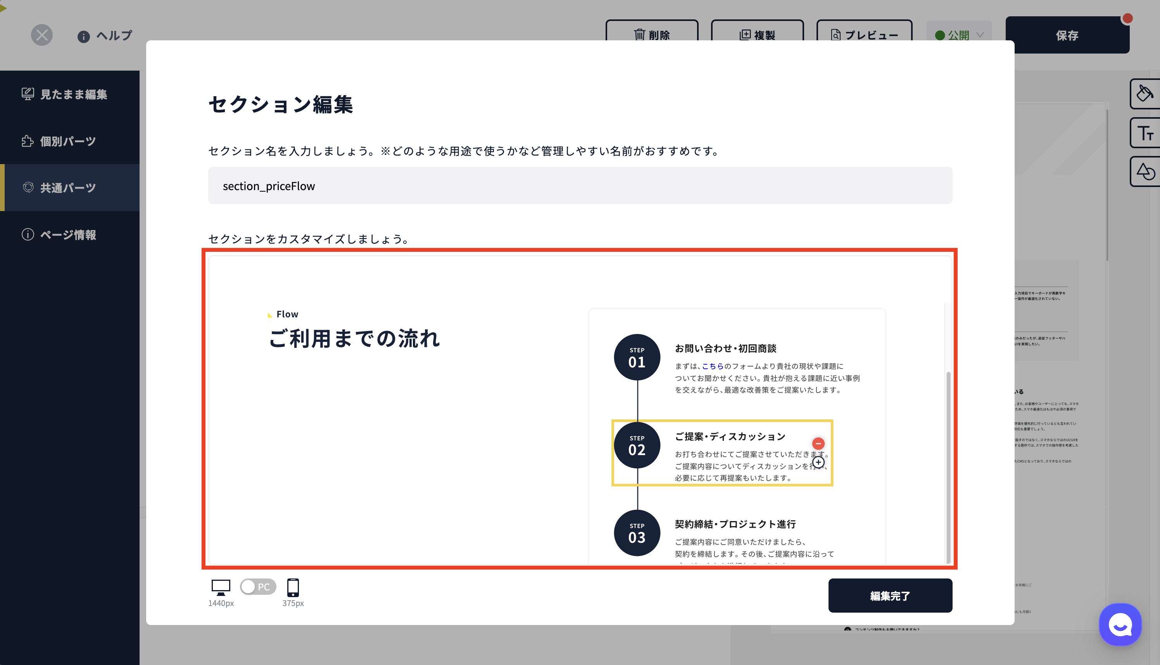Follow the こちら link in step 01

click(x=713, y=366)
